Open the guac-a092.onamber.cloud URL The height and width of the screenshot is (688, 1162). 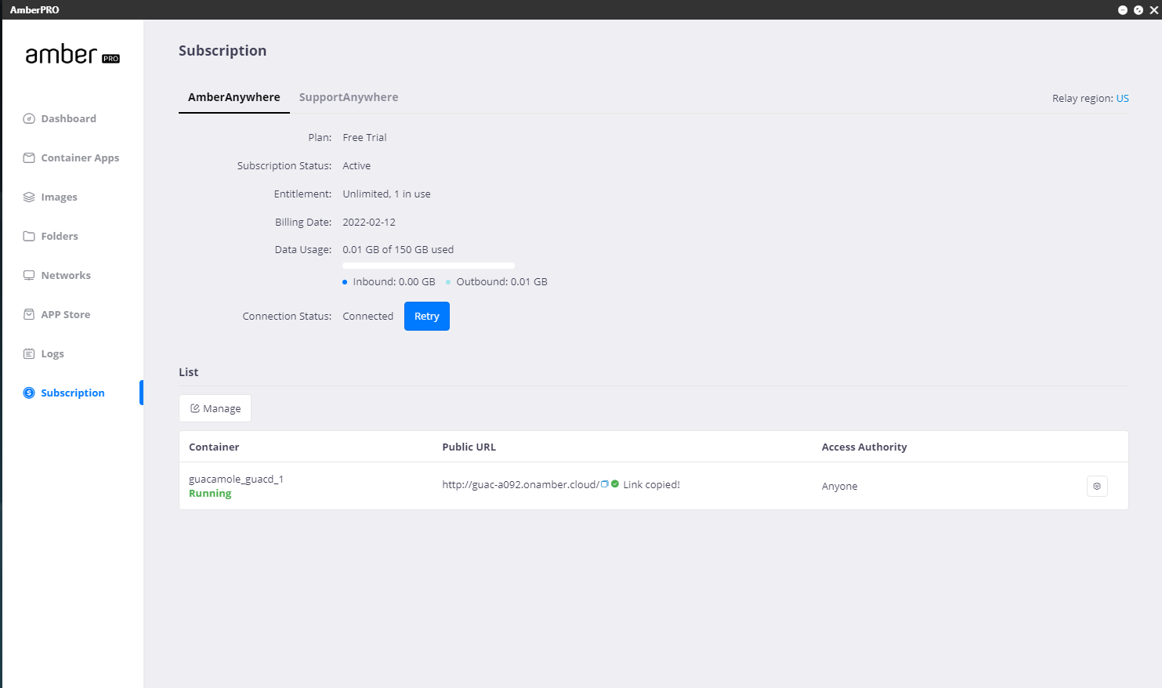point(520,484)
